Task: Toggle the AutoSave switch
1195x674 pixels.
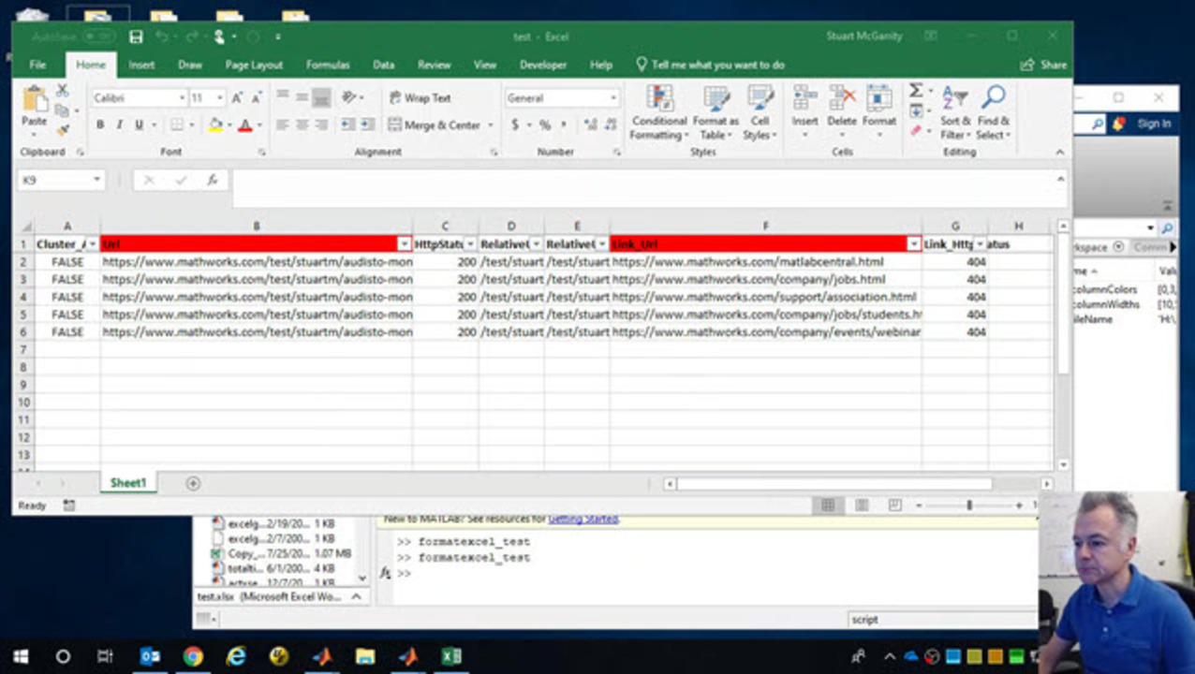Action: point(99,37)
